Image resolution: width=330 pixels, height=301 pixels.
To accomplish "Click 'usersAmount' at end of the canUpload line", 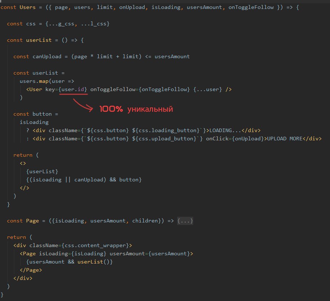I will (x=172, y=56).
